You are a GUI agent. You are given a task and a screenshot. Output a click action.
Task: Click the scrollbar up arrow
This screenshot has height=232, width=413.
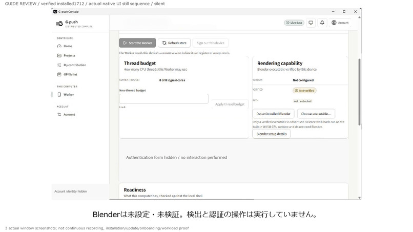point(359,17)
